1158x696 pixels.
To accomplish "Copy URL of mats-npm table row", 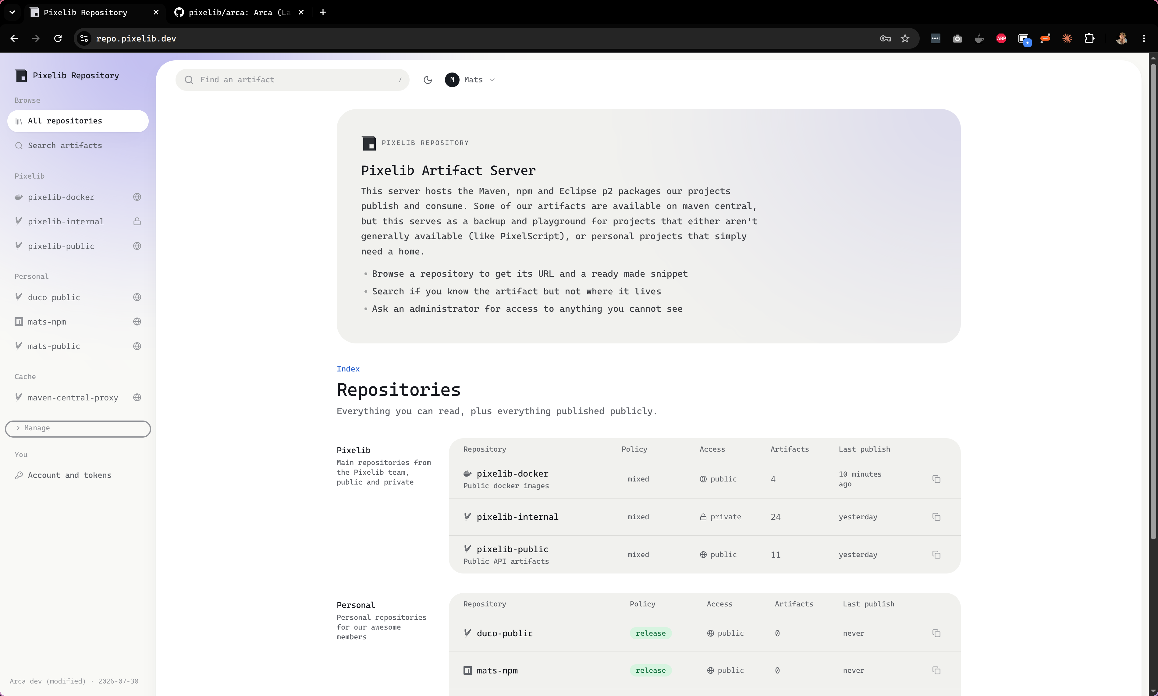I will [x=936, y=671].
